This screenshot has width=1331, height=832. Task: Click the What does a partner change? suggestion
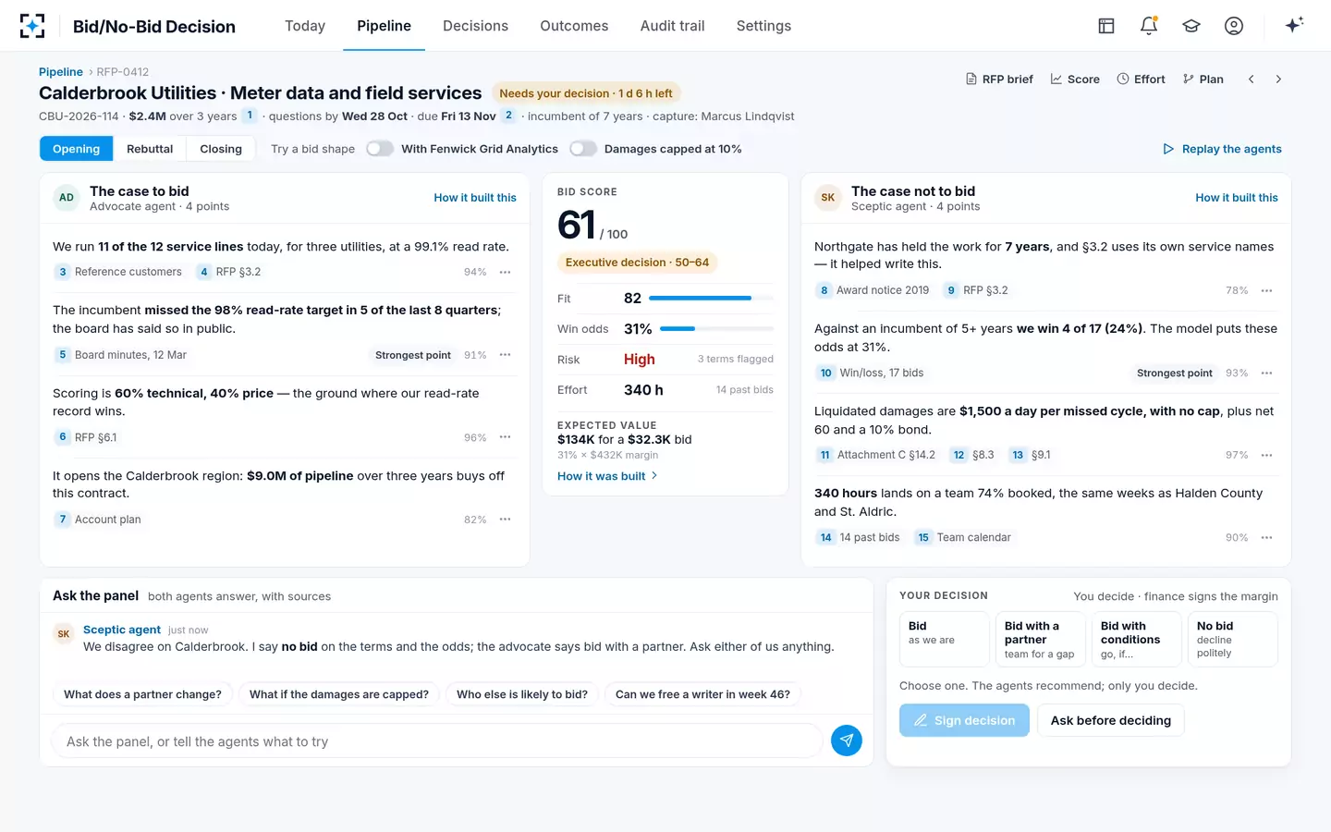(x=142, y=694)
